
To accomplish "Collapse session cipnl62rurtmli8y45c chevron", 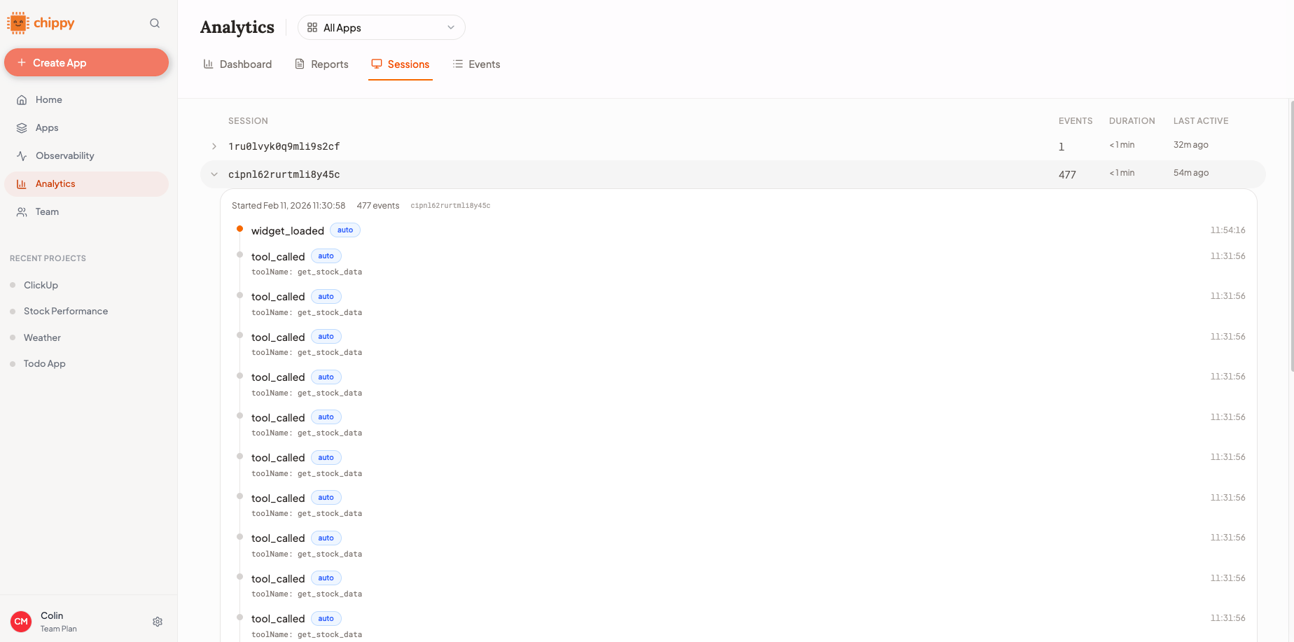I will pyautogui.click(x=214, y=174).
